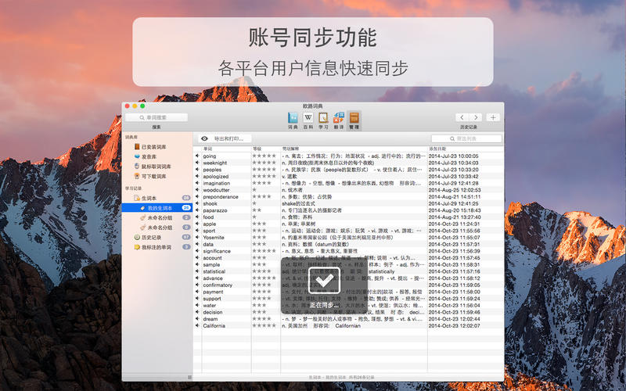Select 已安装词库 in the sidebar
The image size is (626, 391).
pyautogui.click(x=153, y=146)
